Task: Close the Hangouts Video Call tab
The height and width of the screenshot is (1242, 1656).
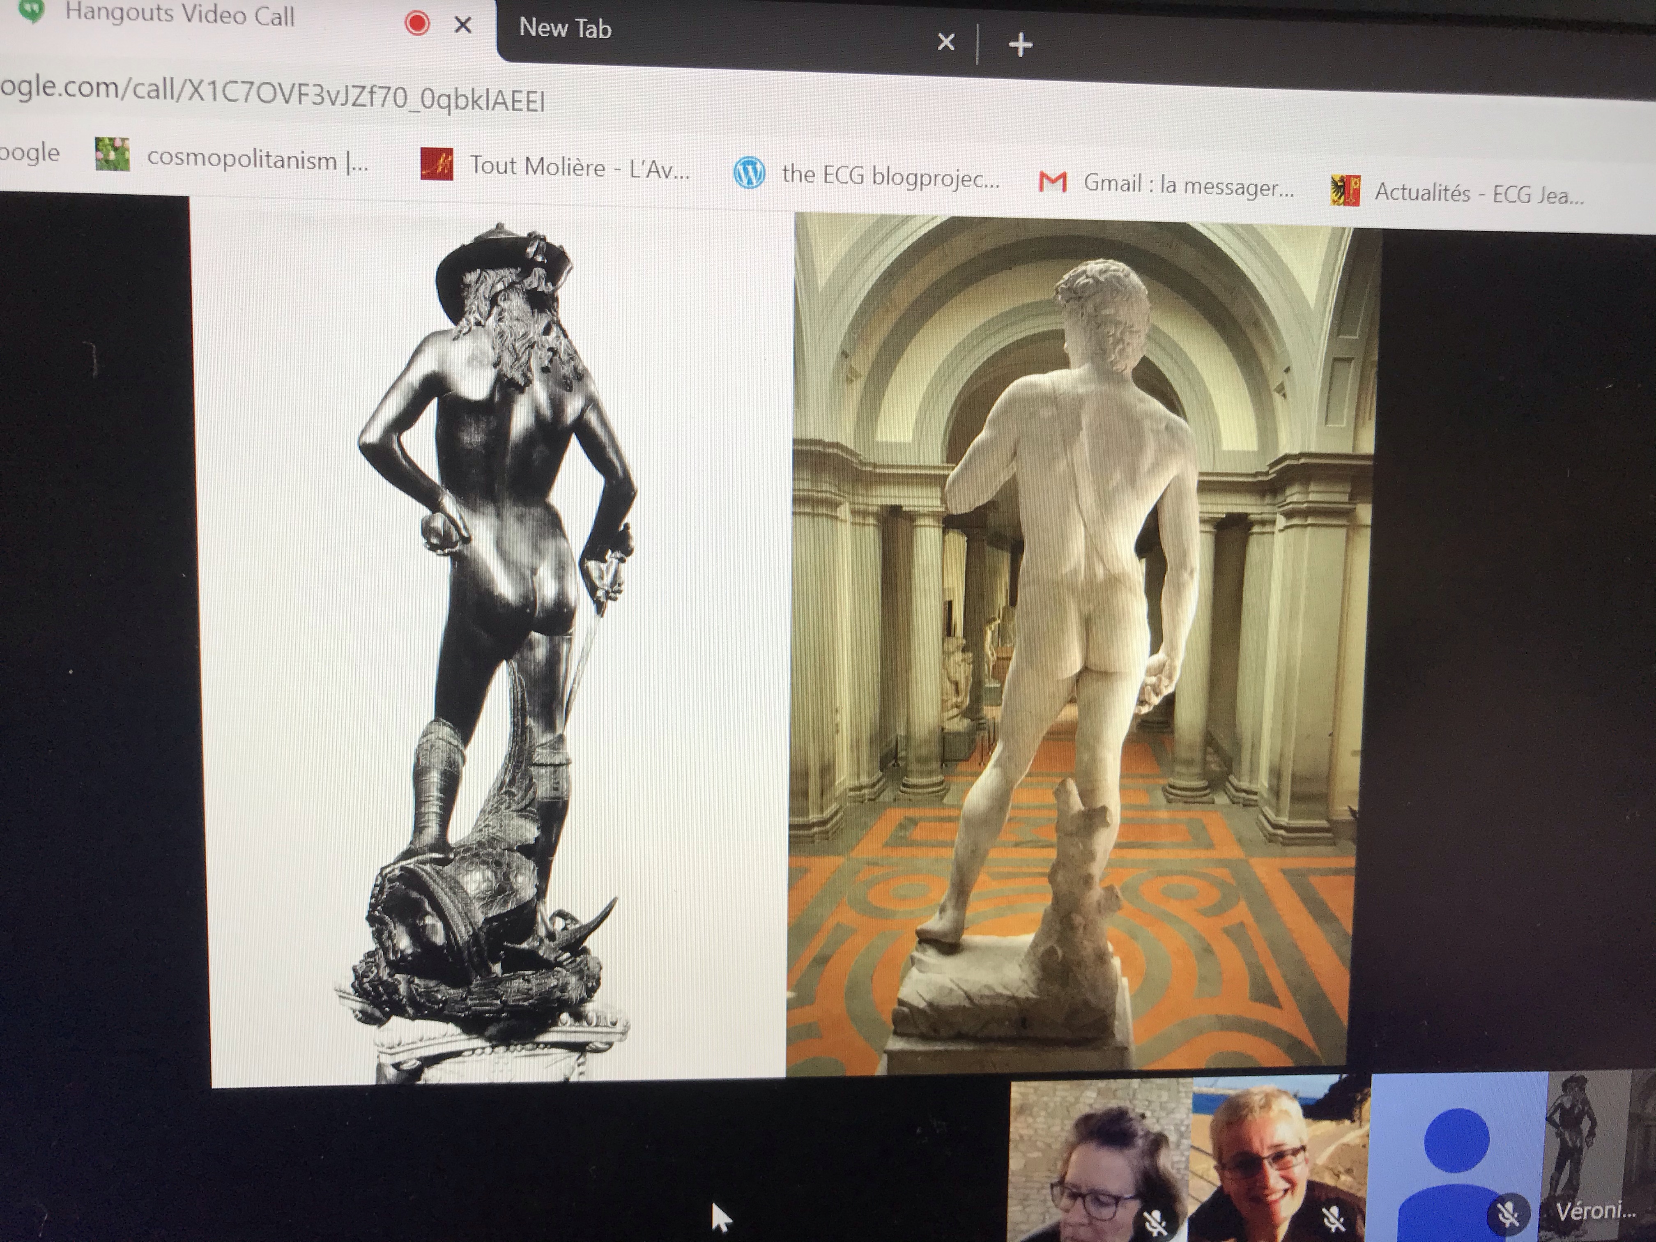Action: pos(463,25)
